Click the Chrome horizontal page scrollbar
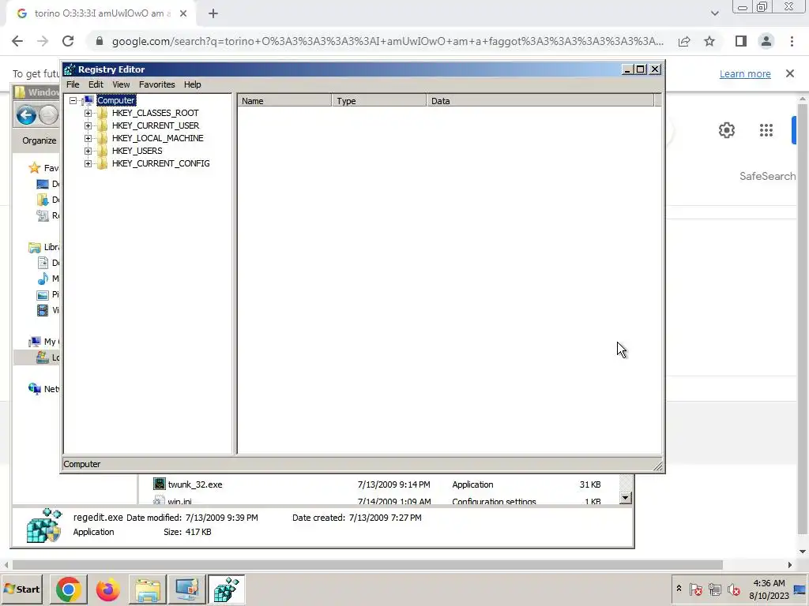 coord(367,565)
